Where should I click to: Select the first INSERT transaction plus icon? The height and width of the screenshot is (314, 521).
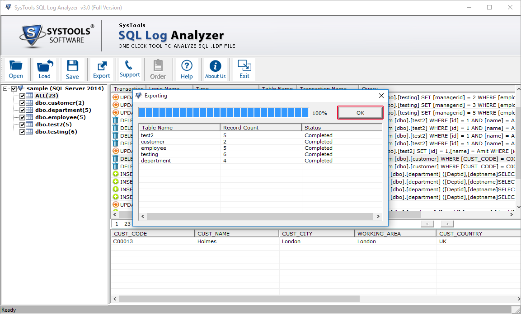tap(116, 174)
